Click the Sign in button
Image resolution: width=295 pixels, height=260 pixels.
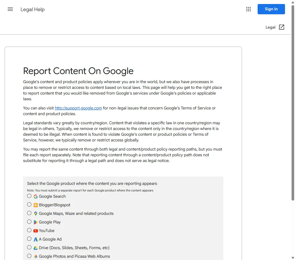coord(271,9)
